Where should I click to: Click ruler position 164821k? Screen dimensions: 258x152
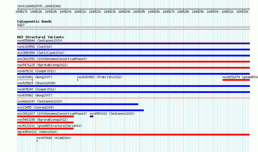point(80,12)
